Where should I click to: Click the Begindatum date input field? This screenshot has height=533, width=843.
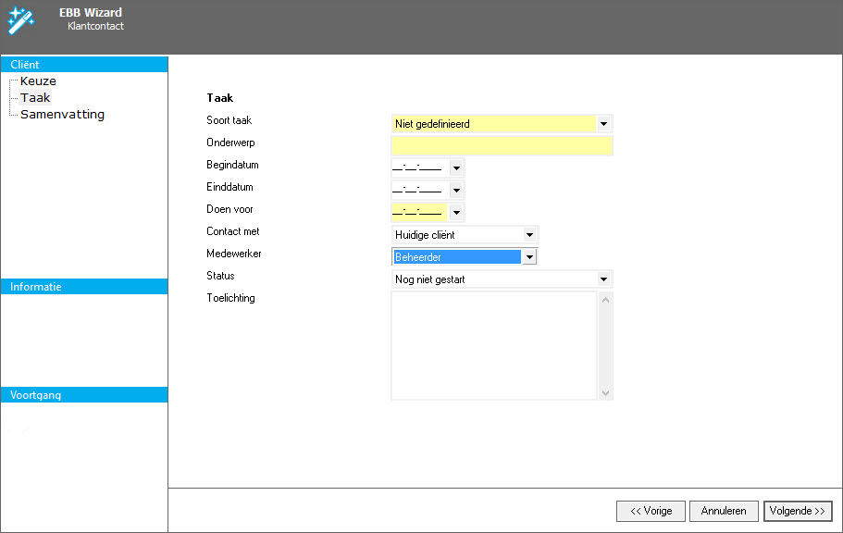point(418,168)
